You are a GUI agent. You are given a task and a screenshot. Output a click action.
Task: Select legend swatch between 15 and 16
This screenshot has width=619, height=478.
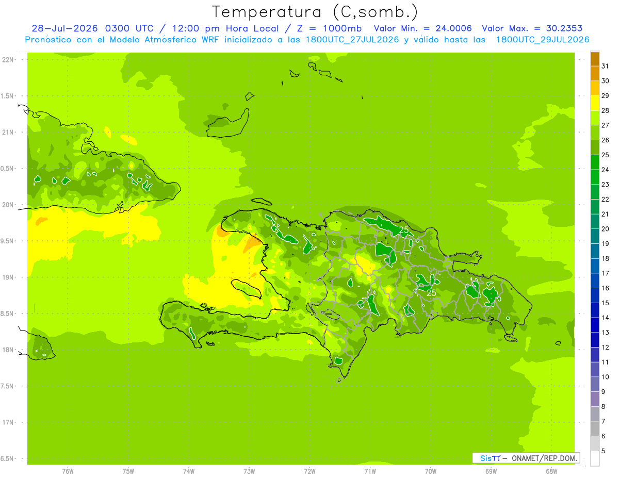(x=595, y=295)
